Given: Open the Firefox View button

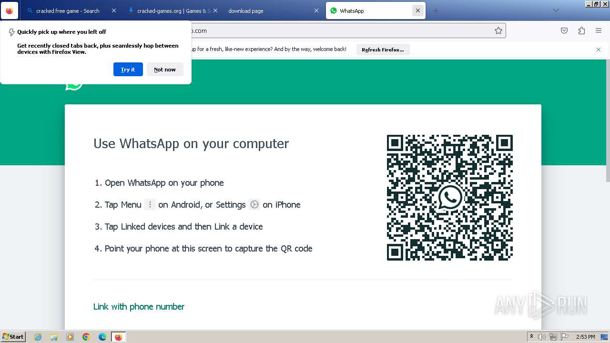Looking at the screenshot, I should point(10,10).
